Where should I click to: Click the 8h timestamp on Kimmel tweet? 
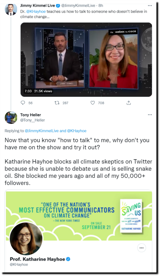(101, 6)
